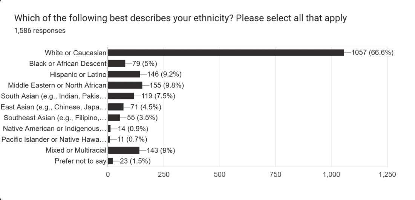Click the Native American or Indigenous label
Screen dimensions: 415x200
pyautogui.click(x=55, y=129)
